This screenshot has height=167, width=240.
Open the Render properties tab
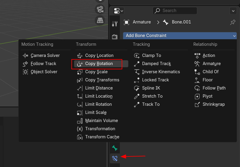[115, 36]
